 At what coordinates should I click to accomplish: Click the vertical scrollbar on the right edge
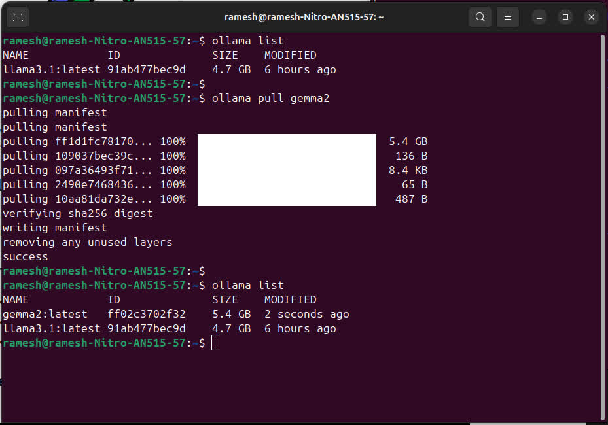603,222
